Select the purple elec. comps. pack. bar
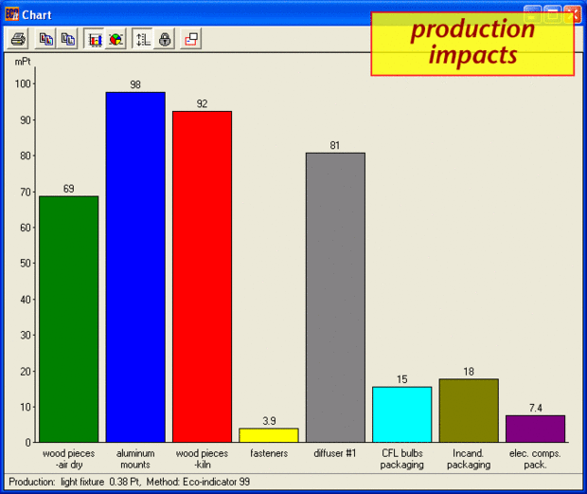Image resolution: width=587 pixels, height=494 pixels. click(535, 429)
